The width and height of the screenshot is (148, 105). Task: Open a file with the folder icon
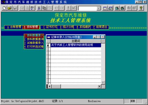coord(10,8)
